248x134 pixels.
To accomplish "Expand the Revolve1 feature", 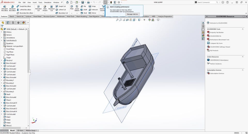I will coord(2,60).
